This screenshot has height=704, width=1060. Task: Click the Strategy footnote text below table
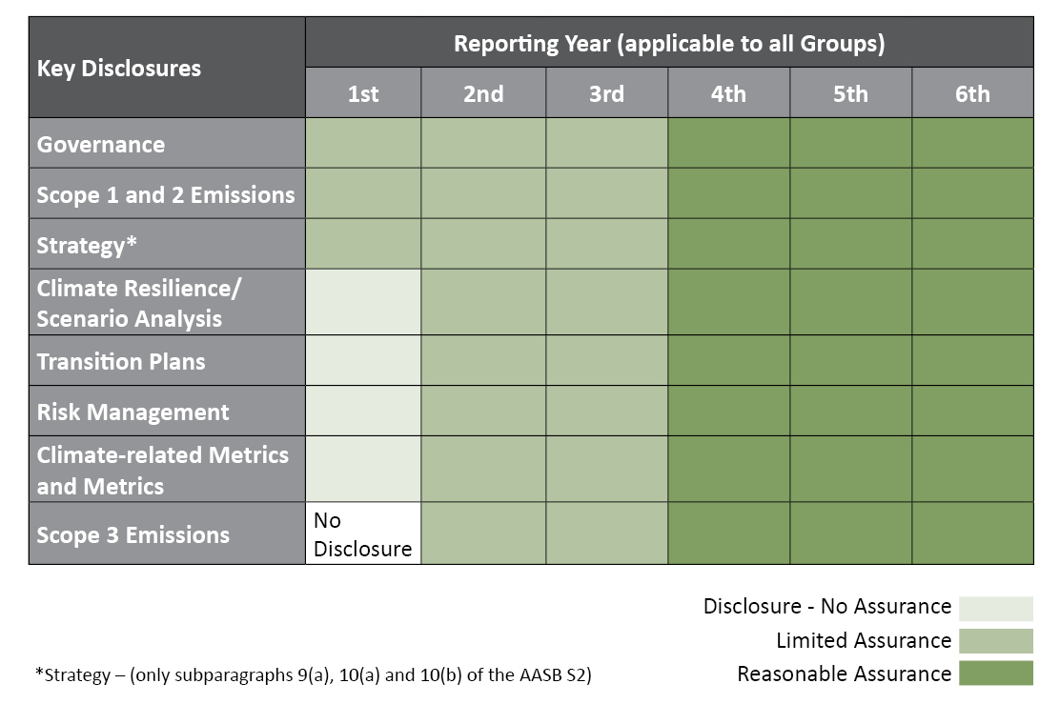pos(313,675)
